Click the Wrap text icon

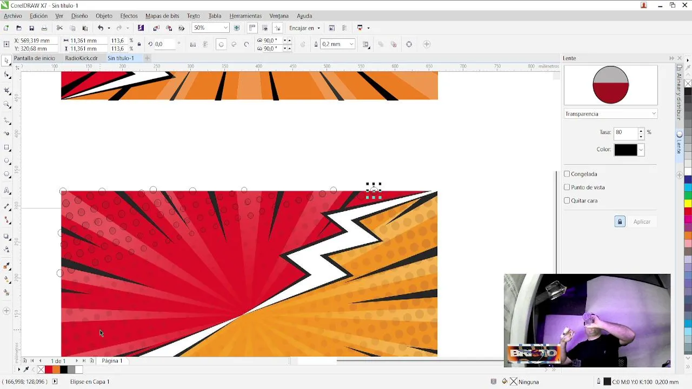[x=366, y=44]
